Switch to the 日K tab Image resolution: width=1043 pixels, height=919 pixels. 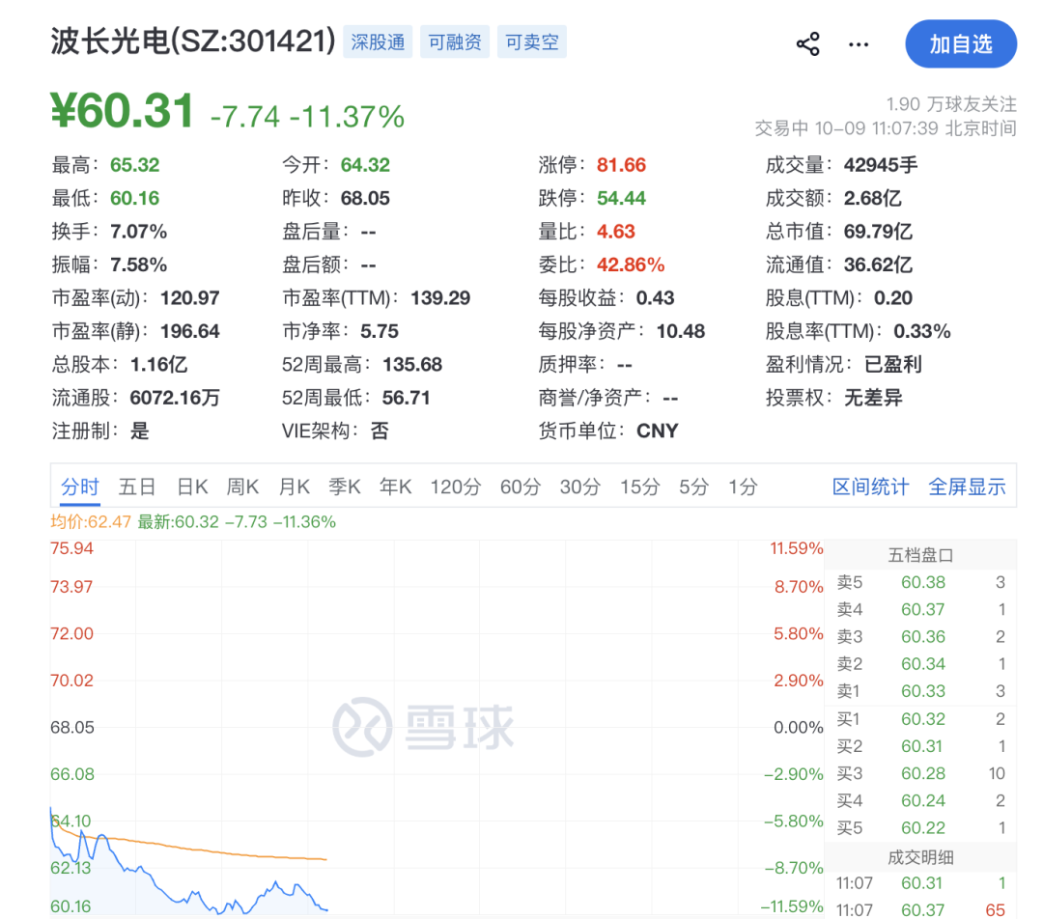(x=193, y=487)
